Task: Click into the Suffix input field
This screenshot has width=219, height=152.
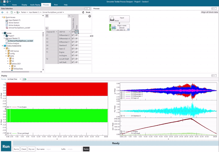Action: 74,149
